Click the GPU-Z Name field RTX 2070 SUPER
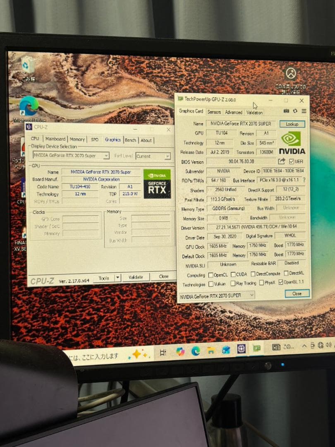 pos(241,123)
